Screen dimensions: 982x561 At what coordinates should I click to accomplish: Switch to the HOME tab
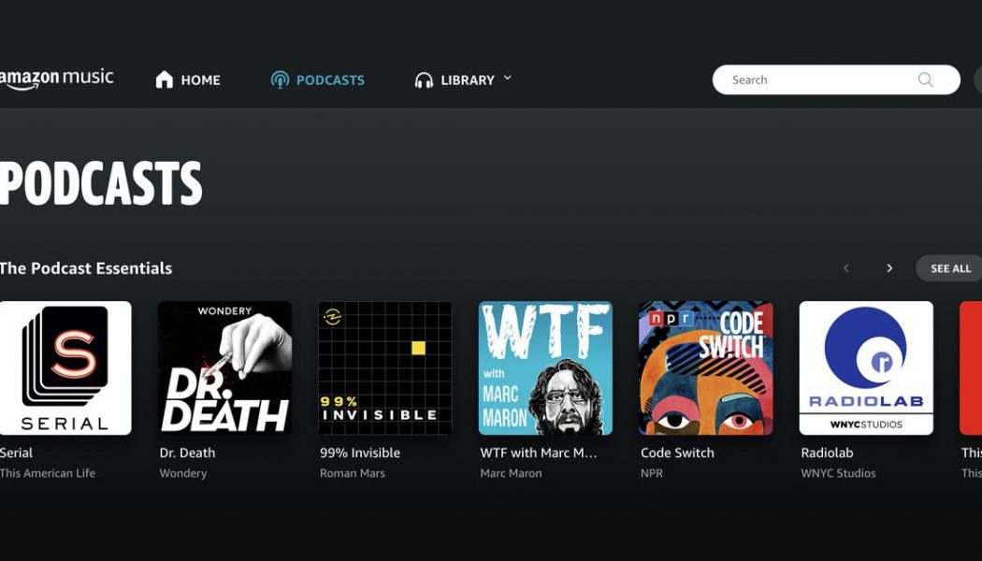click(x=198, y=79)
